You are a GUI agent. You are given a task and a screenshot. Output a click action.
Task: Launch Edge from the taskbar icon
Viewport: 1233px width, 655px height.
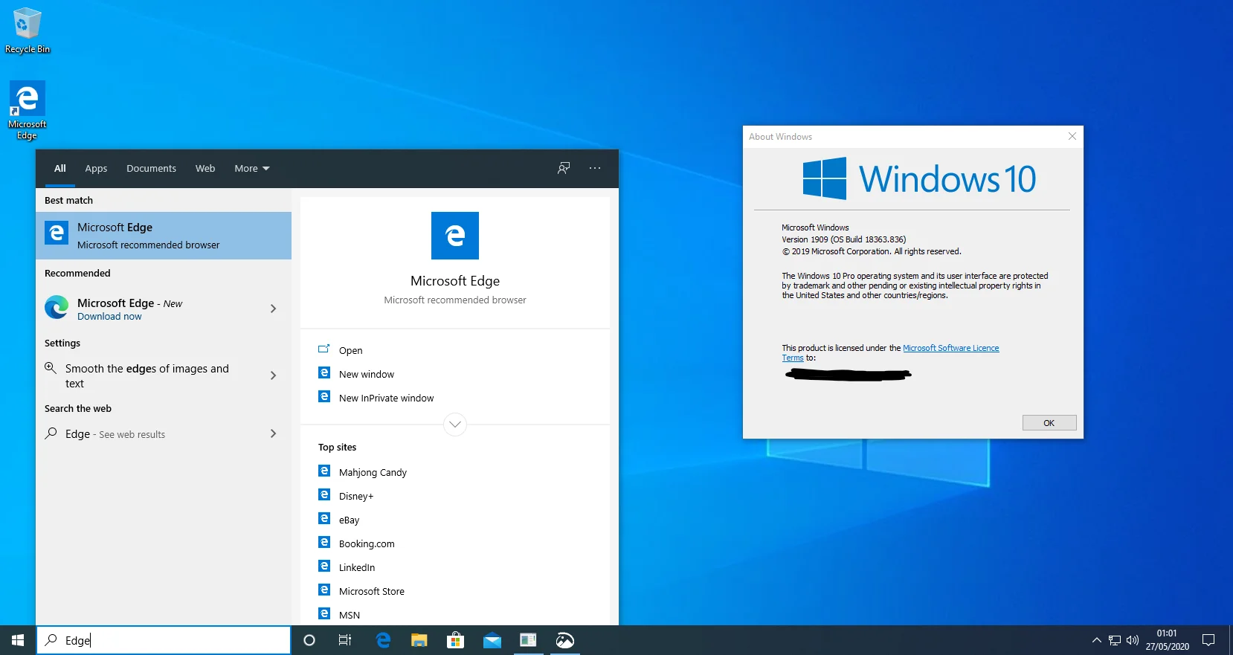point(383,640)
